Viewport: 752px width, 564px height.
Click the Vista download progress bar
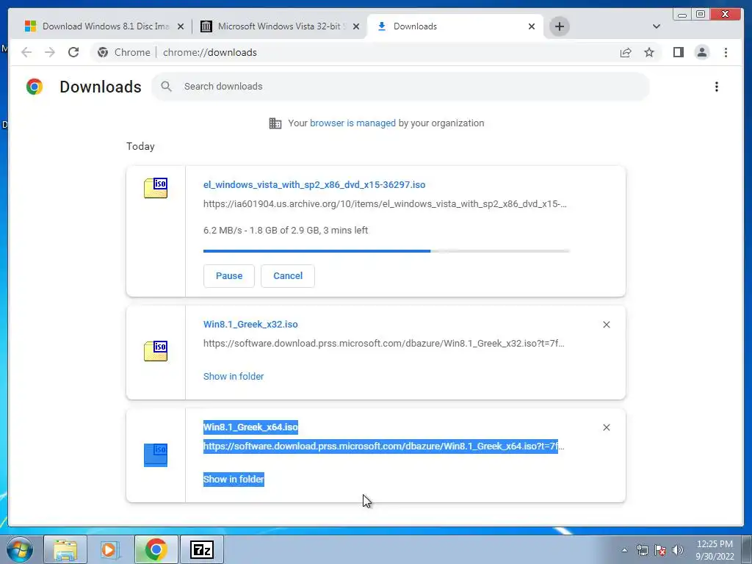pyautogui.click(x=386, y=251)
